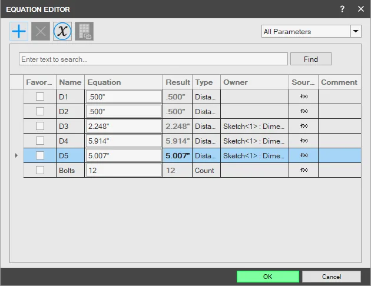
Task: Click the gray X delete parameter icon
Action: [41, 31]
